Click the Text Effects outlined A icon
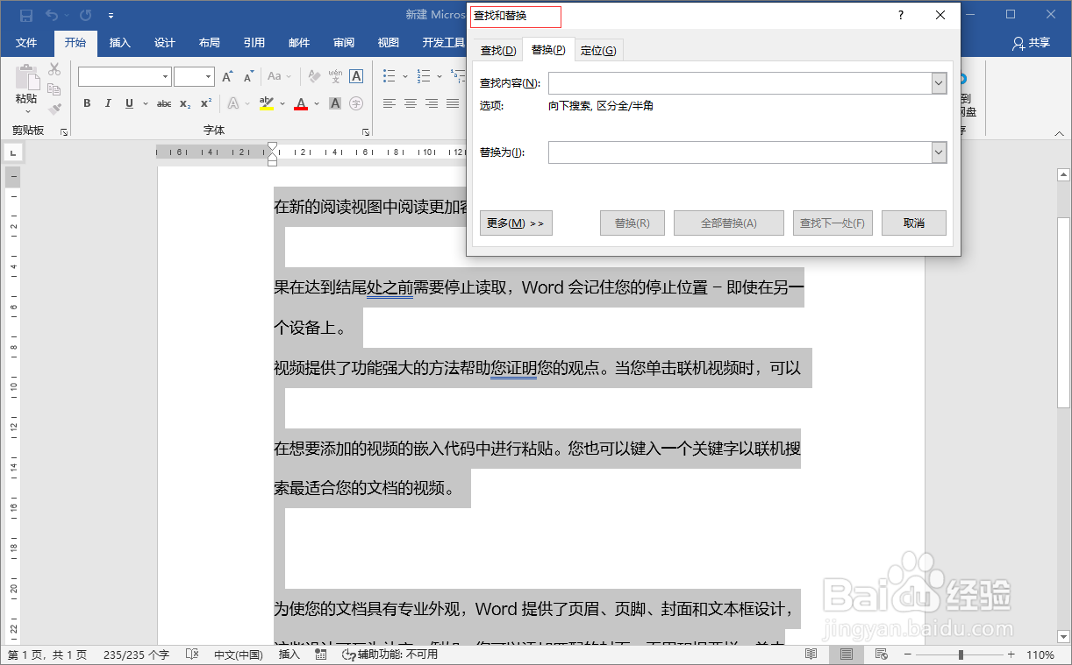This screenshot has height=665, width=1072. coord(233,103)
